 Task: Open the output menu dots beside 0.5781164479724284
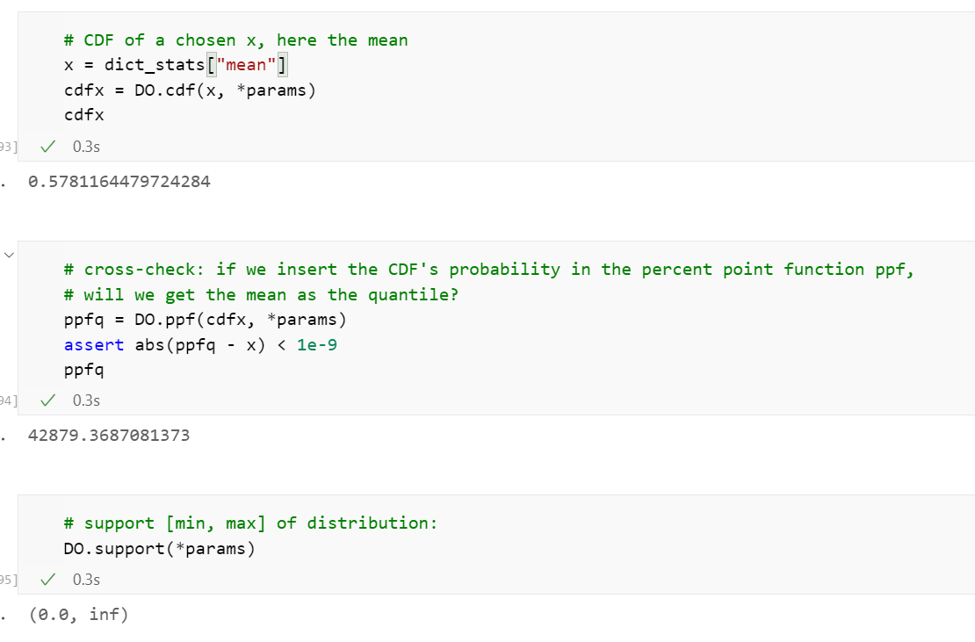(x=4, y=184)
